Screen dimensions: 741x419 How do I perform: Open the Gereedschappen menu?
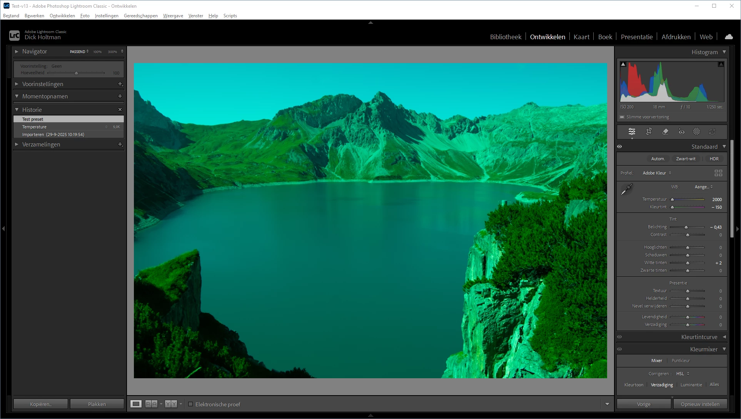point(140,16)
